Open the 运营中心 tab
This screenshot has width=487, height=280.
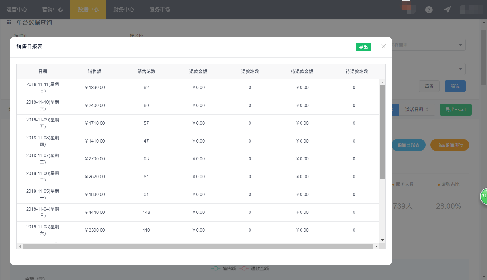[17, 10]
